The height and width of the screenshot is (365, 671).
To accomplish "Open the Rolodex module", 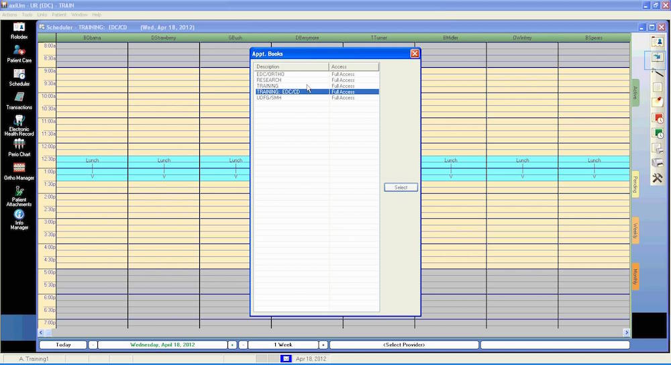I will coord(19,32).
